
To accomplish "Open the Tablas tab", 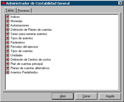I will pos(10,10).
